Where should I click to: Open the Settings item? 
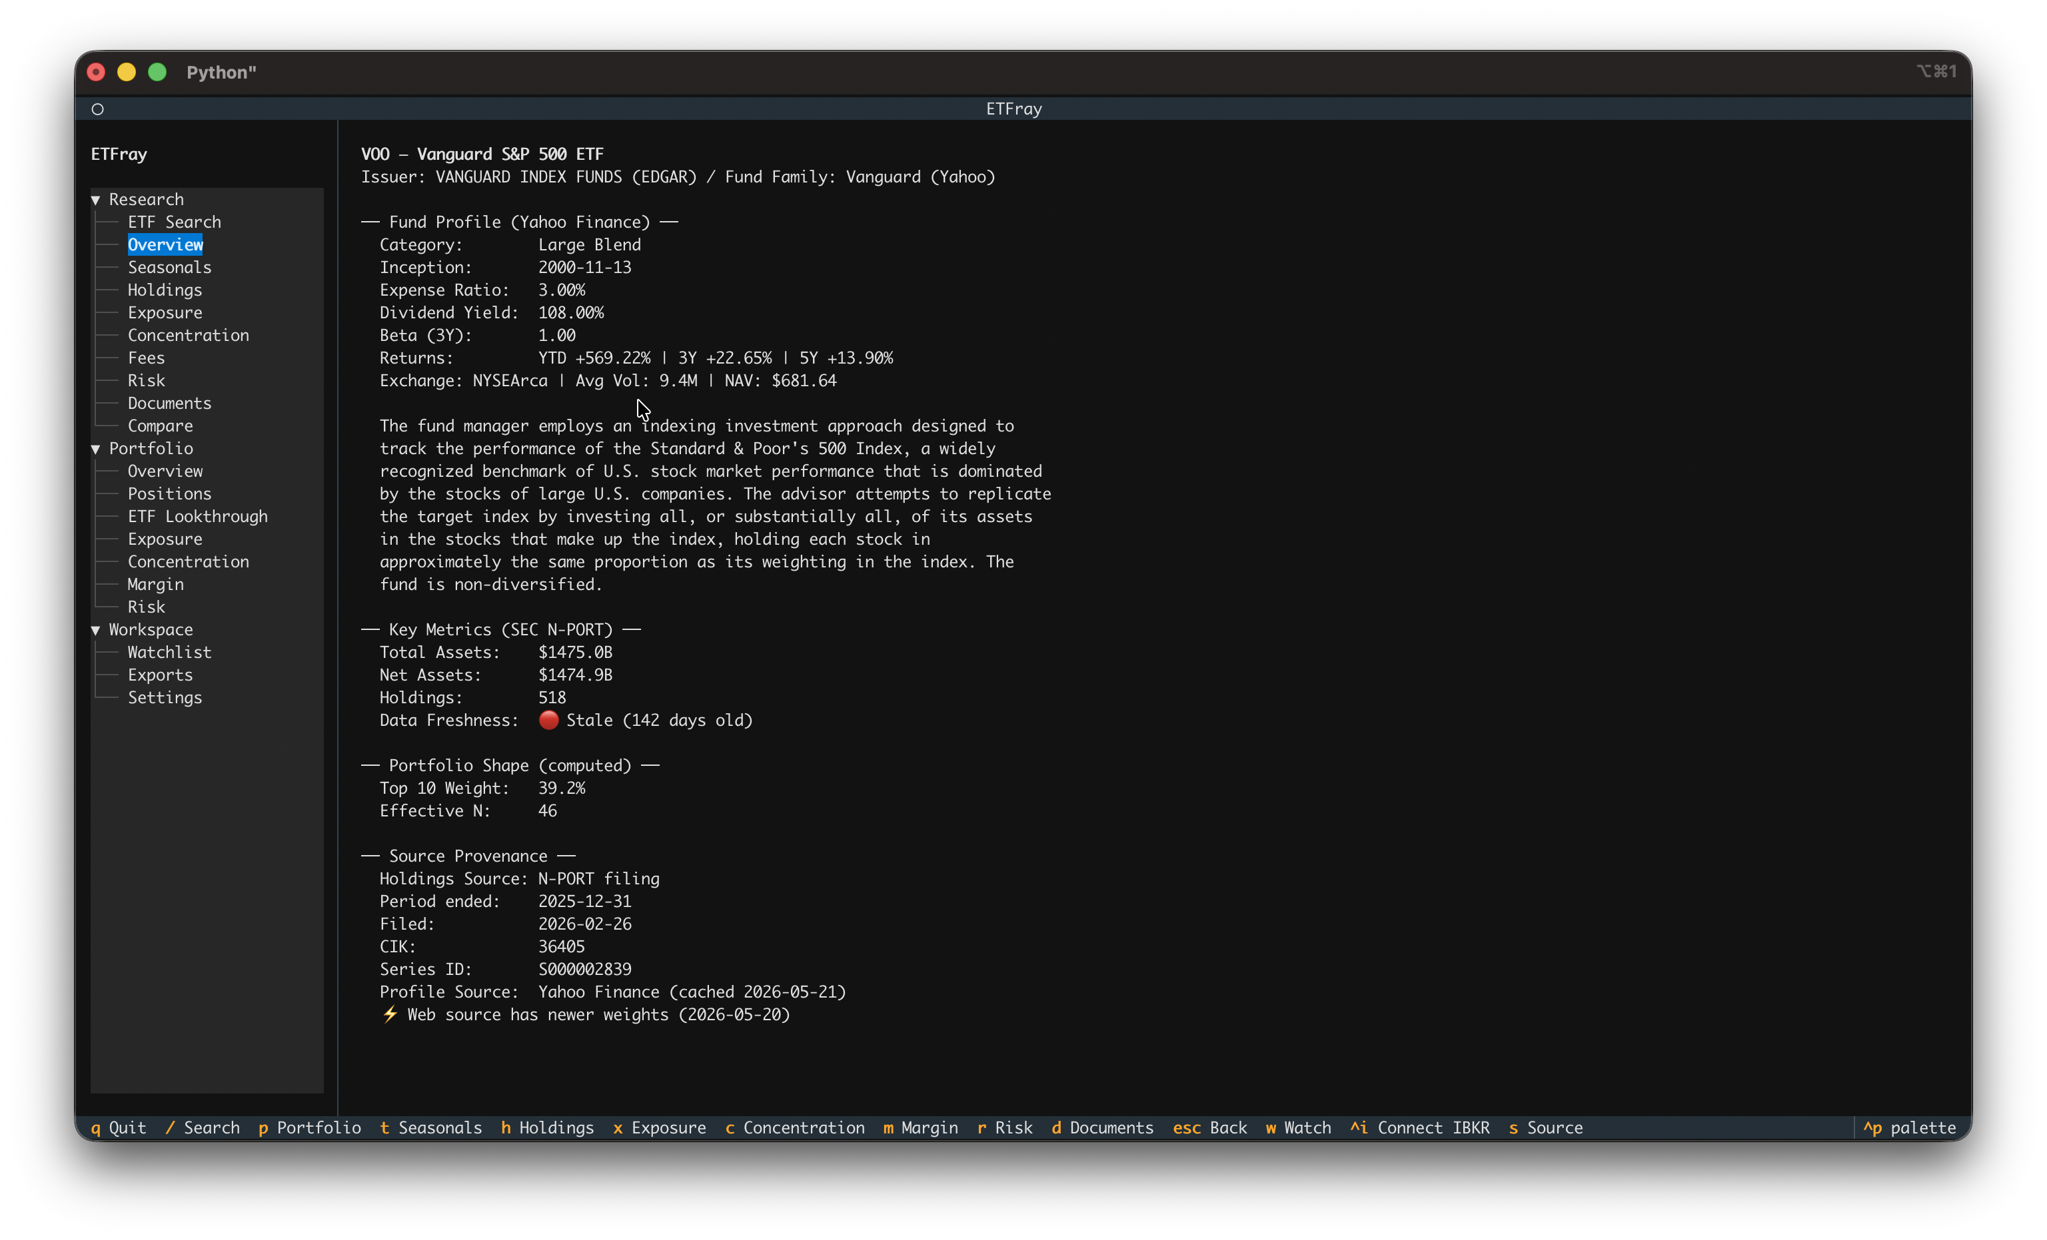coord(165,698)
